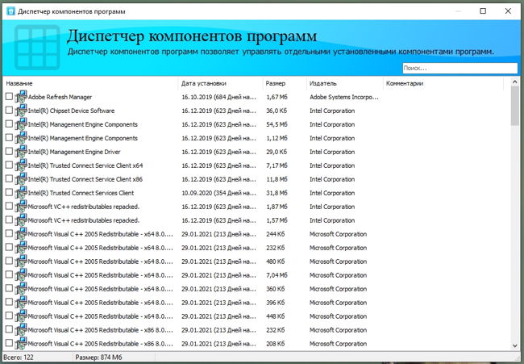
Task: Tick the Intel(R) Chipset Device Software checkbox
Action: (x=9, y=111)
